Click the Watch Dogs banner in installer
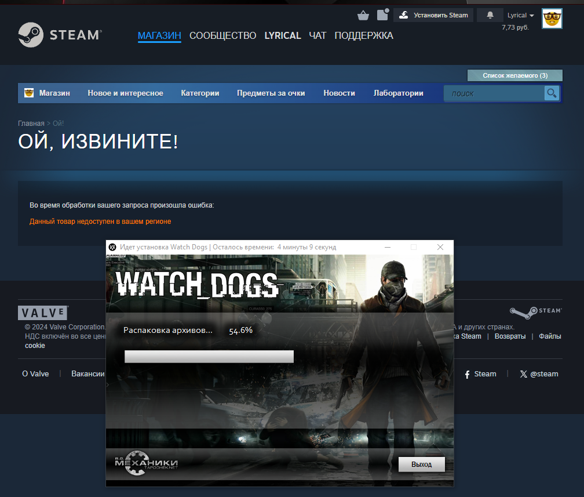Image resolution: width=584 pixels, height=497 pixels. pos(280,284)
